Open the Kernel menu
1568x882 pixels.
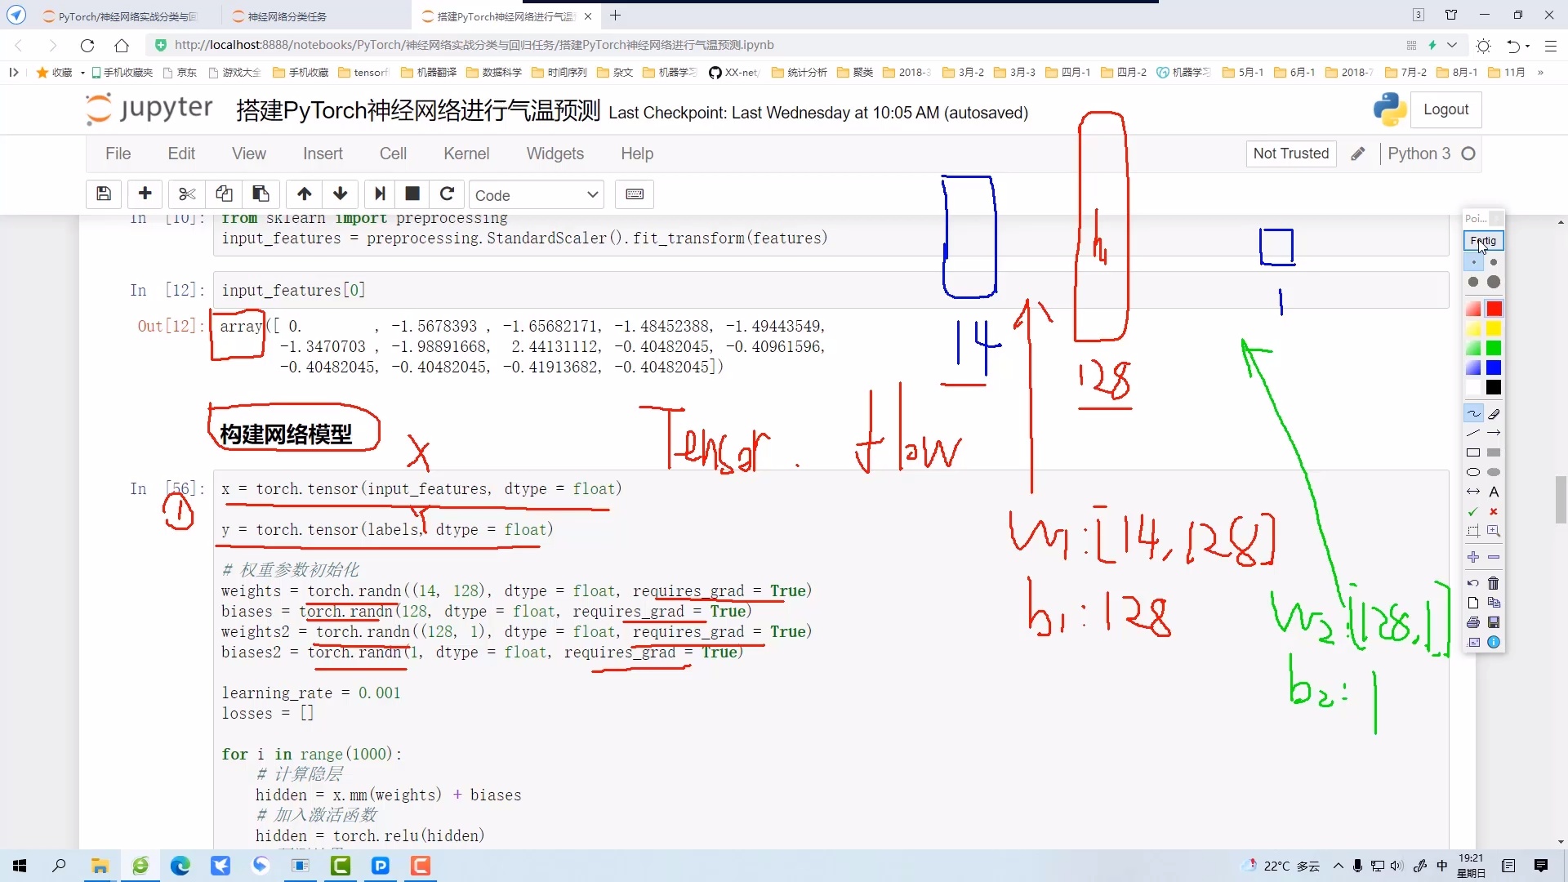coord(466,154)
